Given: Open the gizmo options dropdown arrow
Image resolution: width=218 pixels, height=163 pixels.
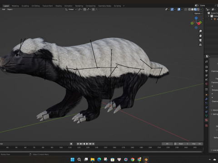Looking at the screenshot, I should pyautogui.click(x=175, y=10).
